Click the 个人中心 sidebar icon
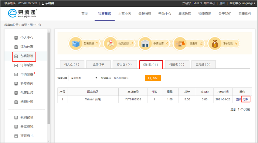The height and width of the screenshot is (143, 258). tap(16, 38)
